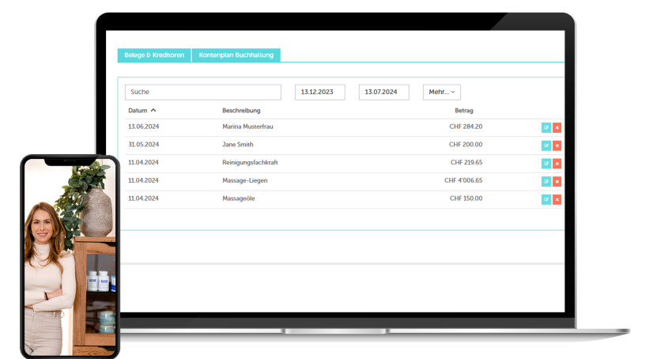Open the Kontenplan Buchhaltung tab
653x359 pixels.
tap(236, 55)
